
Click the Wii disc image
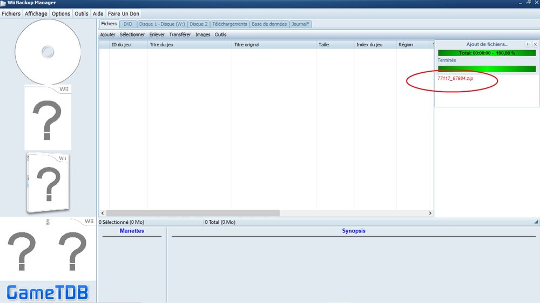(x=48, y=52)
